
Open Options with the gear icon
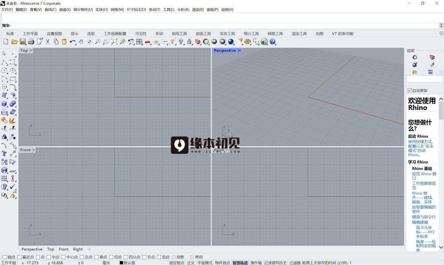[x=248, y=42]
